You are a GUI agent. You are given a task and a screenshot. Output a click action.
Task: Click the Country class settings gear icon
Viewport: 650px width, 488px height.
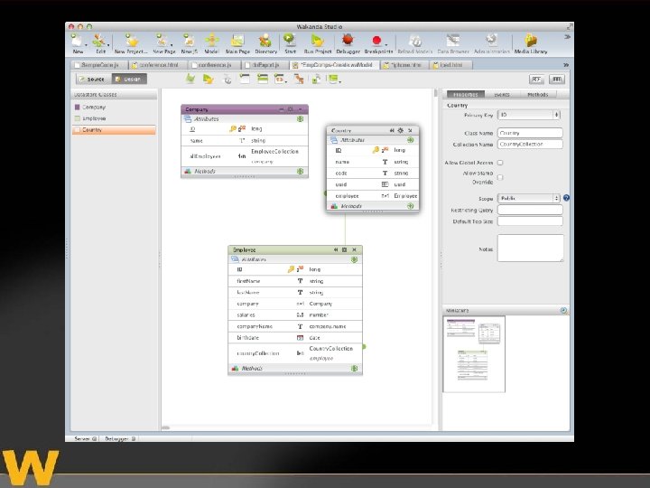pos(401,130)
